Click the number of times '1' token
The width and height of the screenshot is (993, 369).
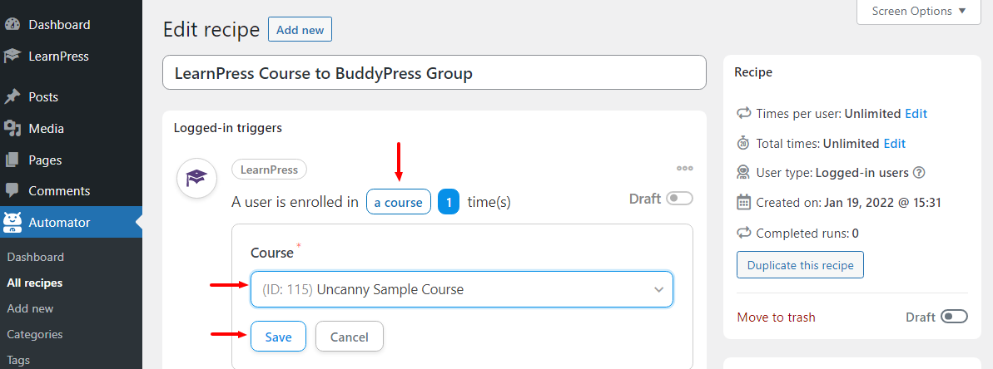pos(449,202)
